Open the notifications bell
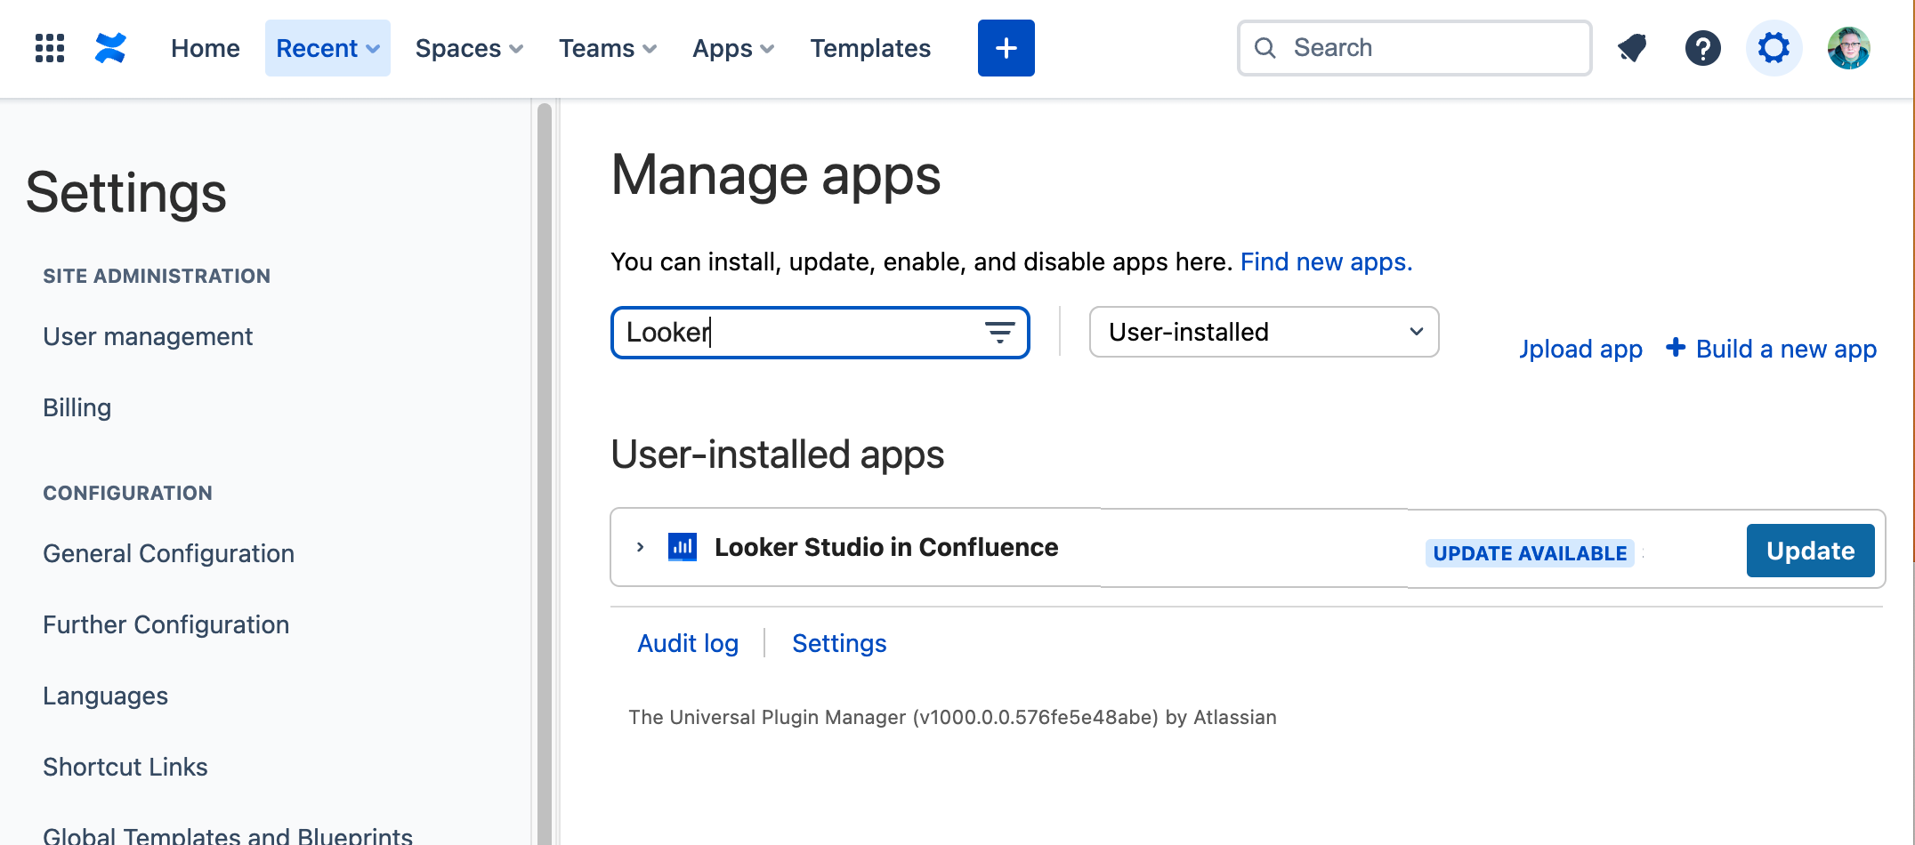Screen dimensions: 1915x845 (x=1632, y=48)
